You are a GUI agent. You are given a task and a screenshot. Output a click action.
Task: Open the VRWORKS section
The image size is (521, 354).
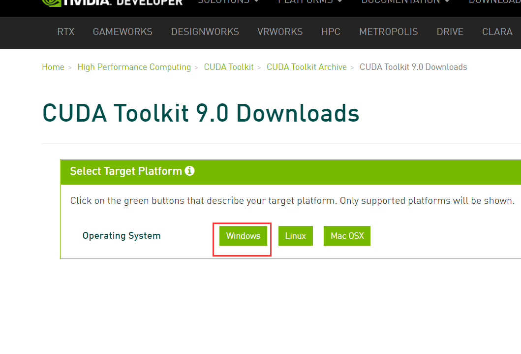point(280,32)
